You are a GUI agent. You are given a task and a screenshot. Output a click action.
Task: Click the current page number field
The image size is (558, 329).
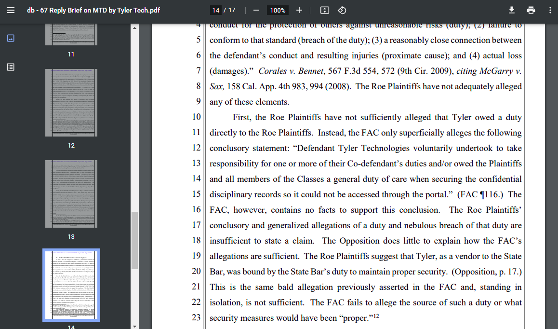point(216,10)
